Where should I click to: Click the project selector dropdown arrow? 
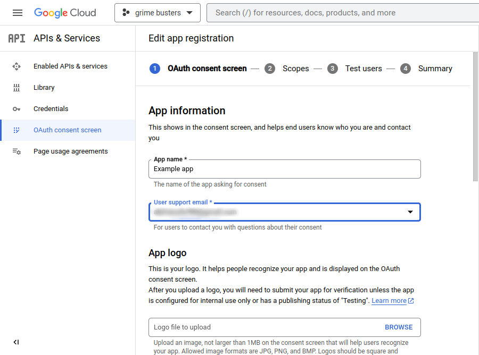pyautogui.click(x=189, y=13)
